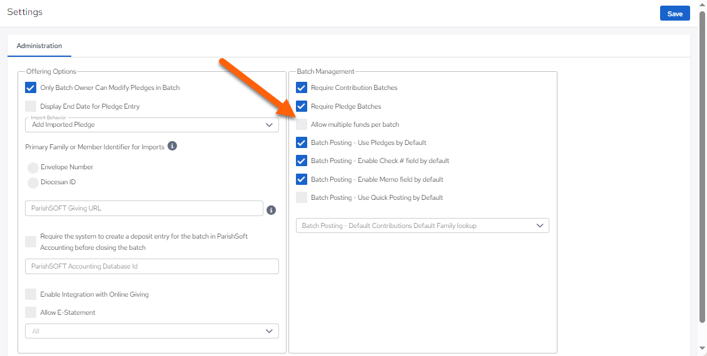Expand Default Contributions Default Family lookup dropdown

pyautogui.click(x=422, y=225)
